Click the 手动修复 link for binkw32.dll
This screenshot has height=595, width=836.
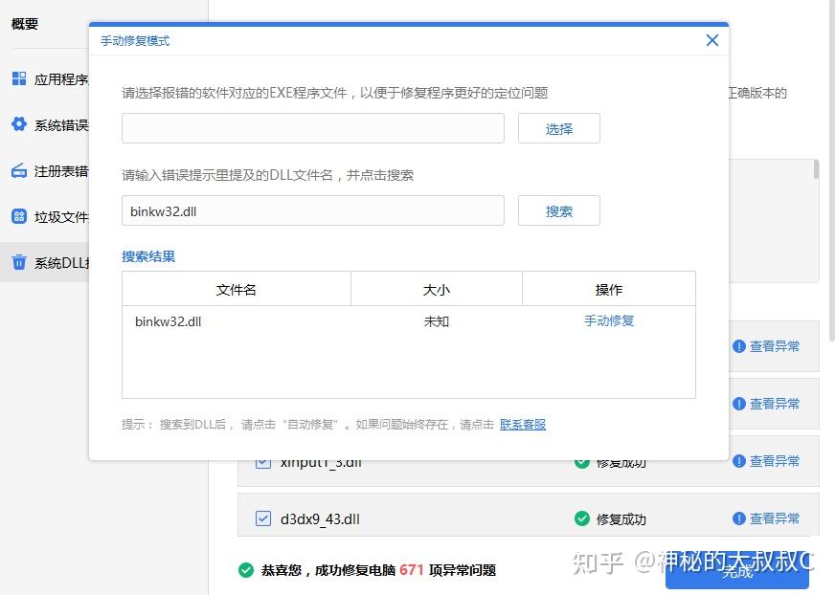(609, 321)
